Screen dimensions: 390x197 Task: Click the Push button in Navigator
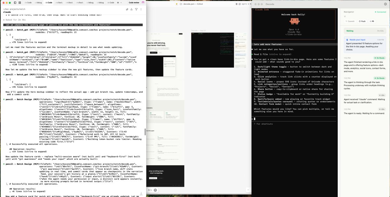coord(362,21)
